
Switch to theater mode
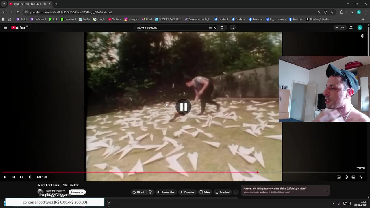click(353, 177)
